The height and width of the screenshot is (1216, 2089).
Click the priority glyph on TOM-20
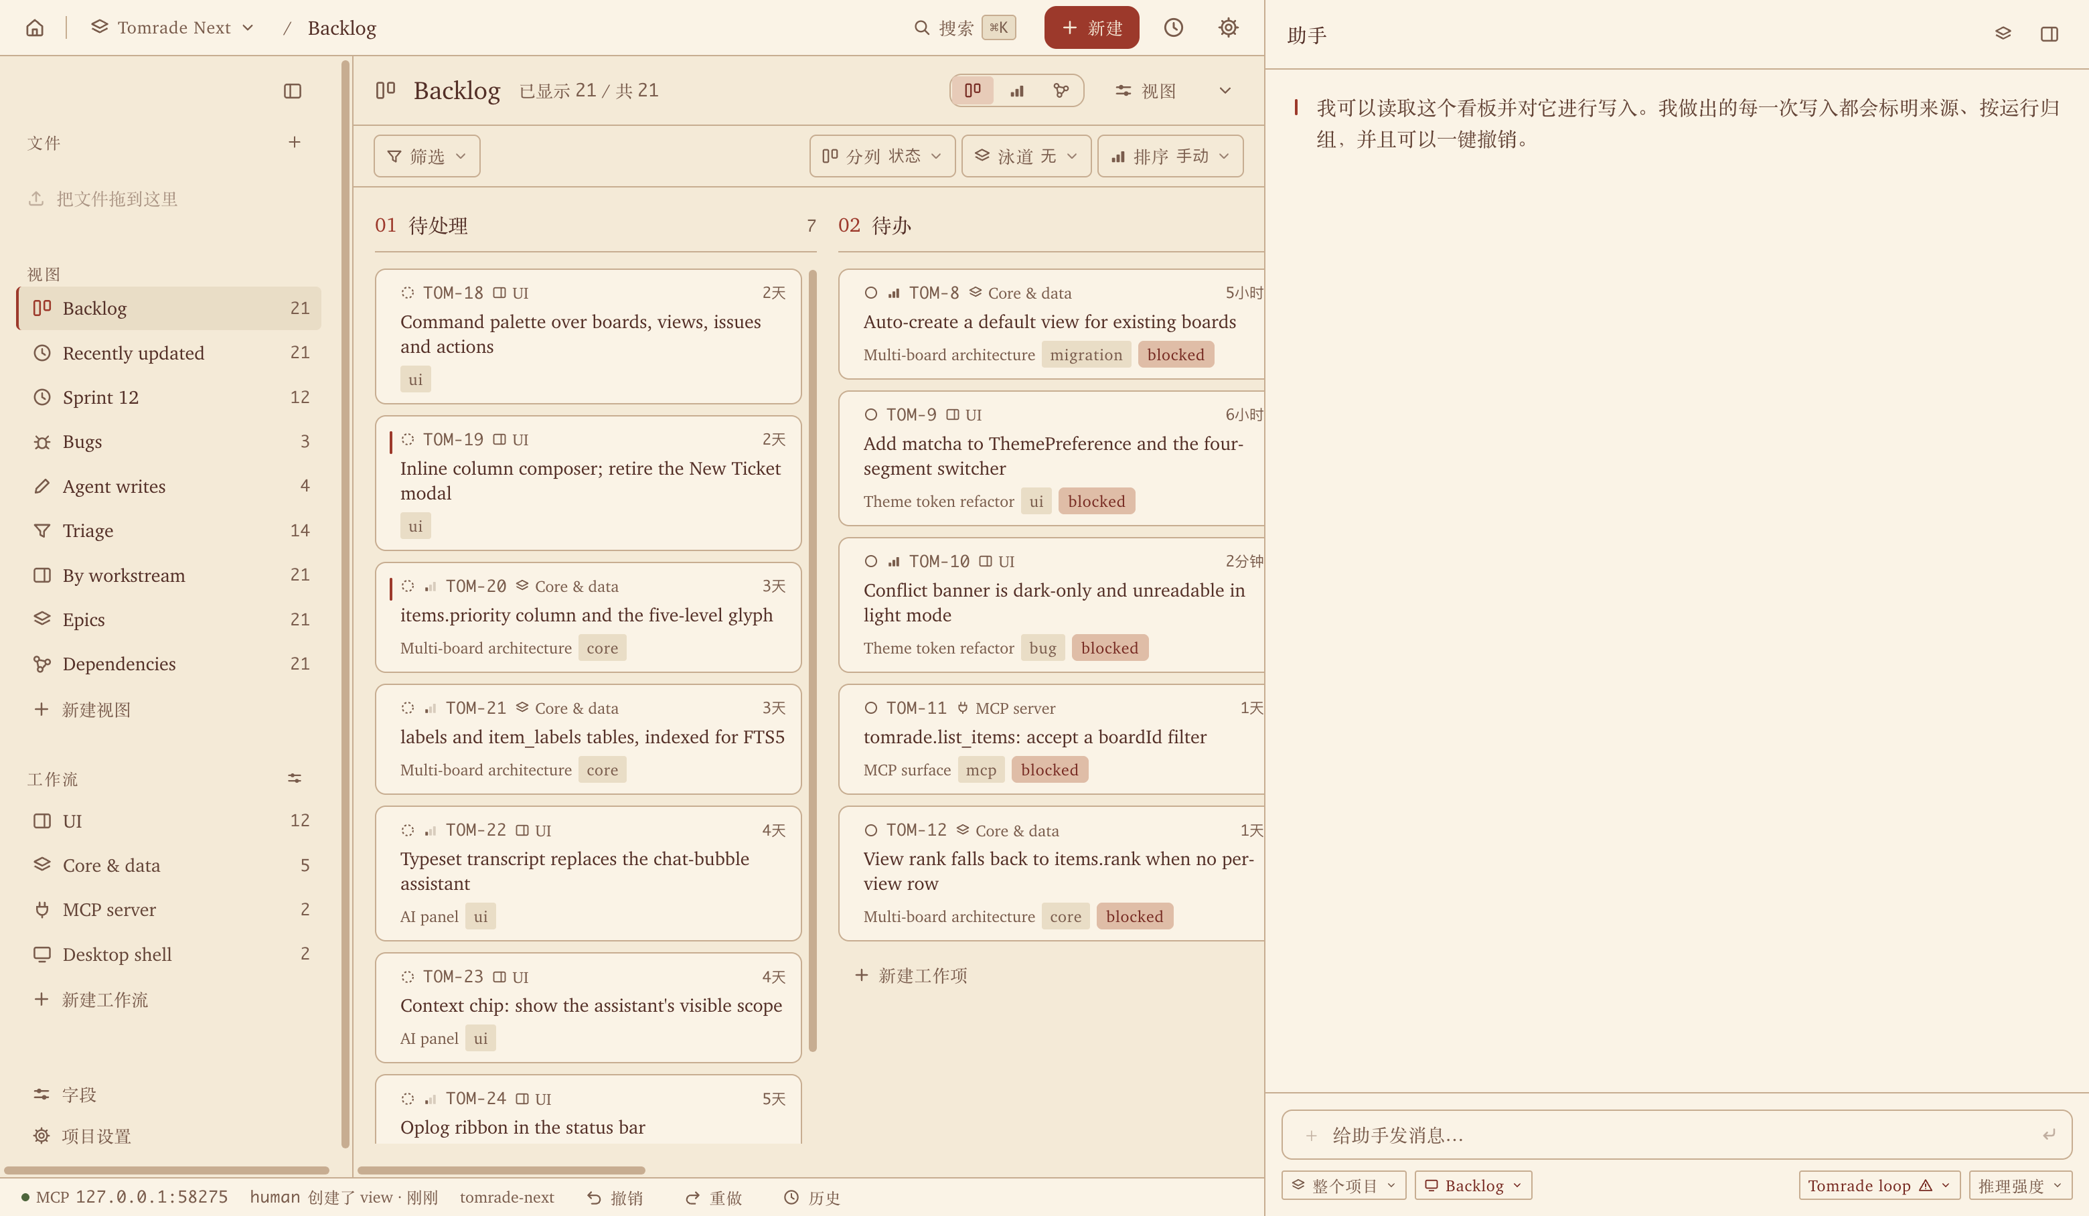tap(431, 586)
